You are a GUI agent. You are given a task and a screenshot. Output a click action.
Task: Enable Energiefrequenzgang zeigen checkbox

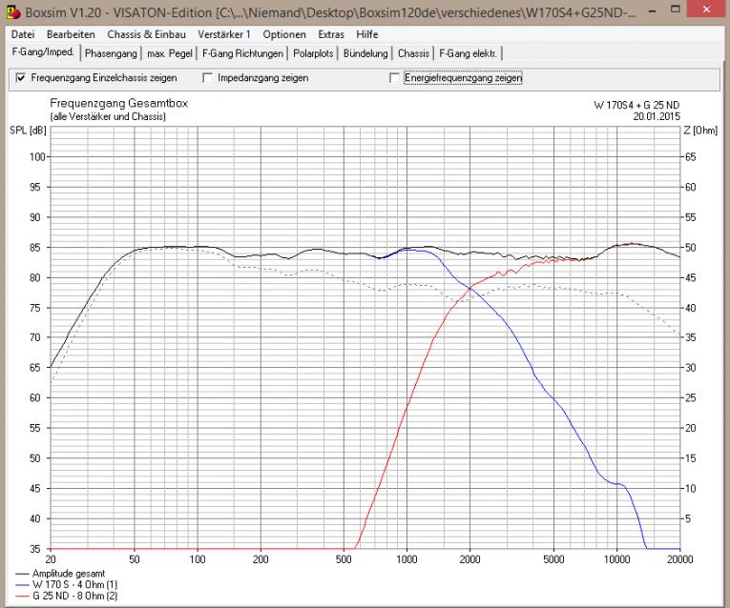[394, 77]
